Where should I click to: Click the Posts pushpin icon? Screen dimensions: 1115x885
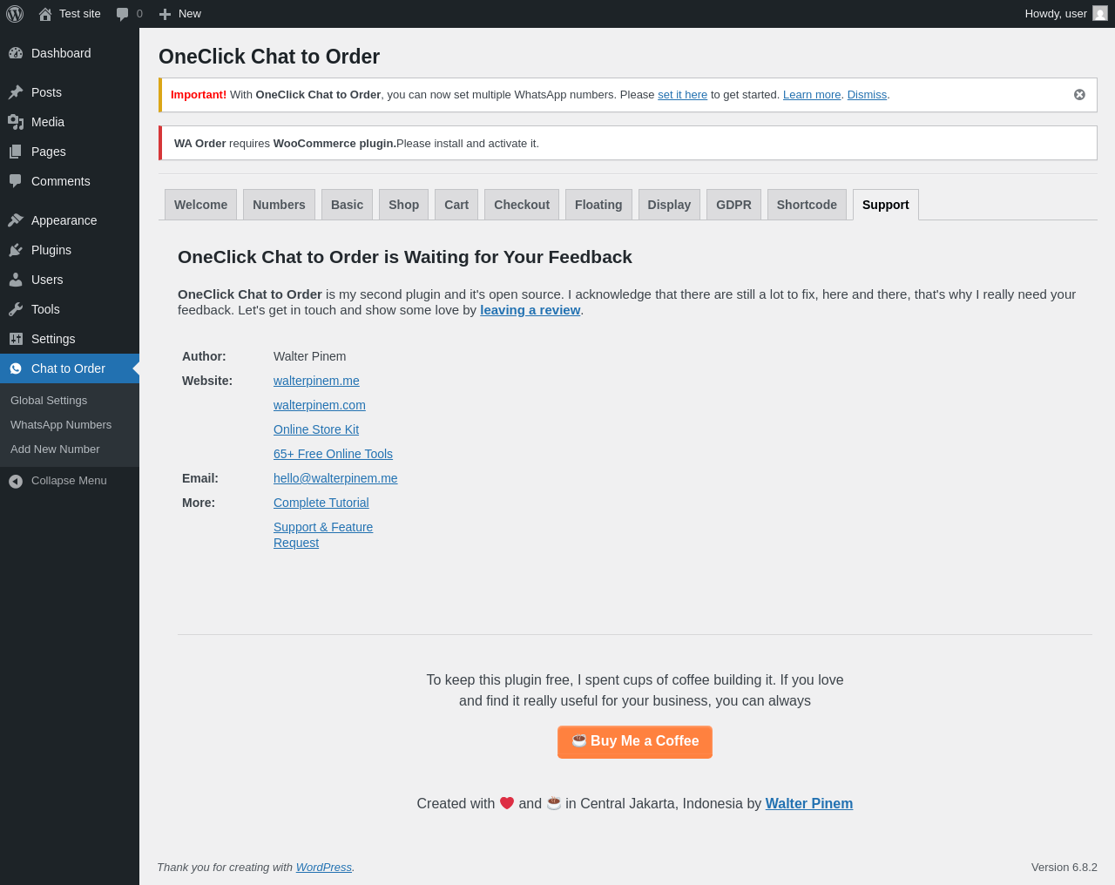point(16,92)
